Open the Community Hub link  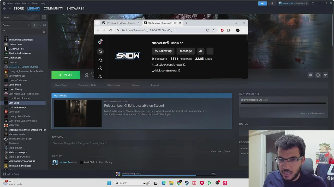87,85
